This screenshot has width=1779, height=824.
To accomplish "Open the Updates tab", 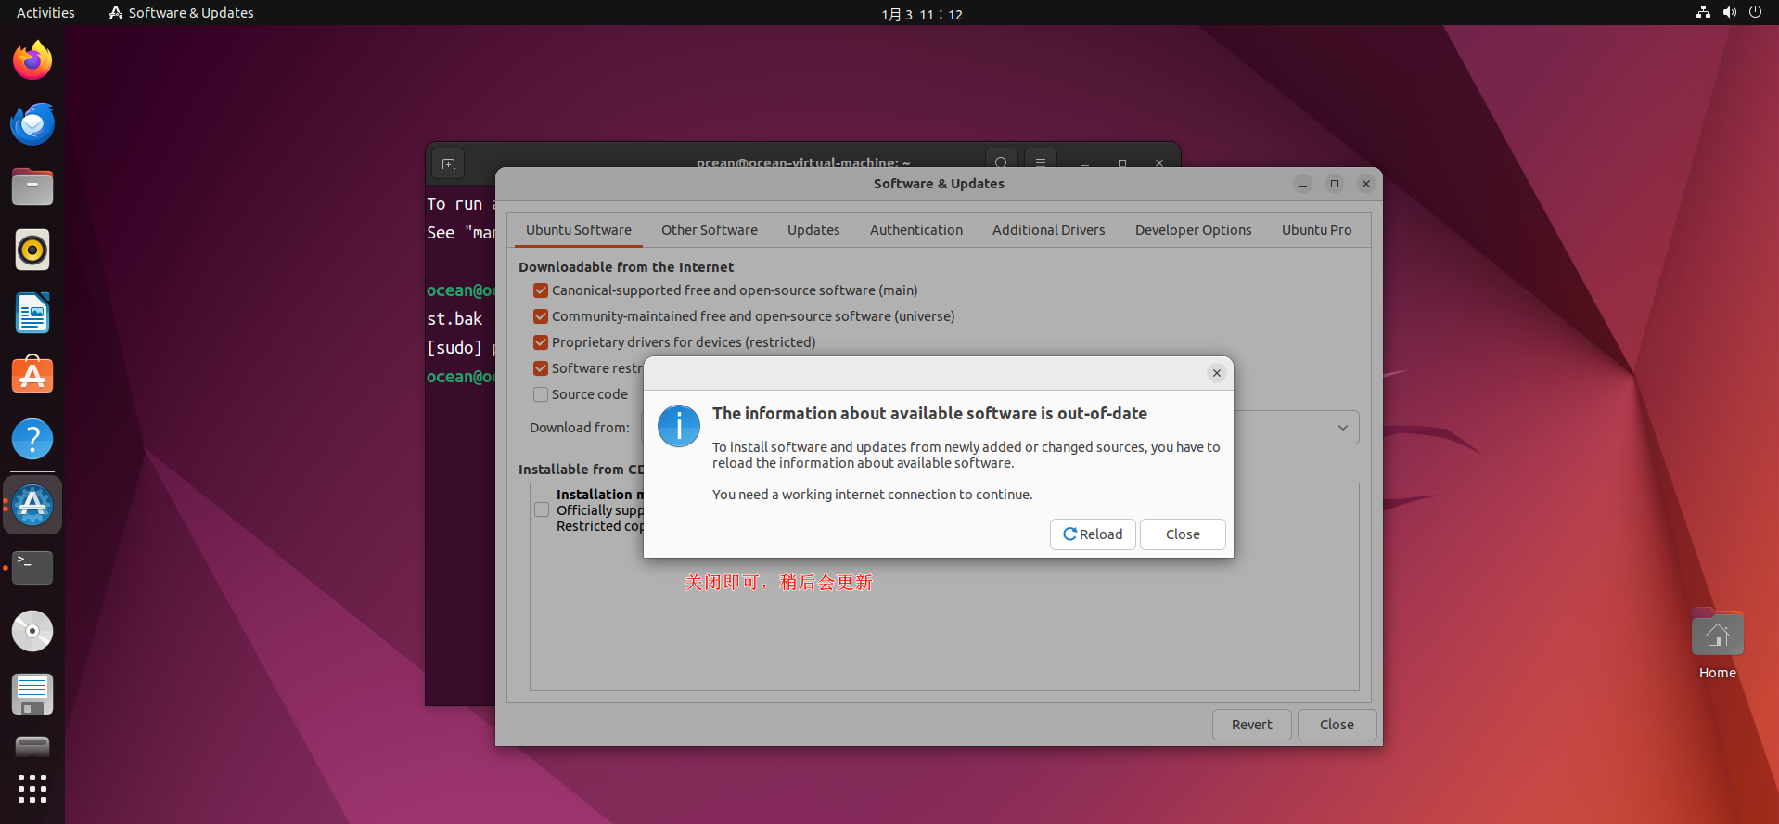I will [x=813, y=230].
